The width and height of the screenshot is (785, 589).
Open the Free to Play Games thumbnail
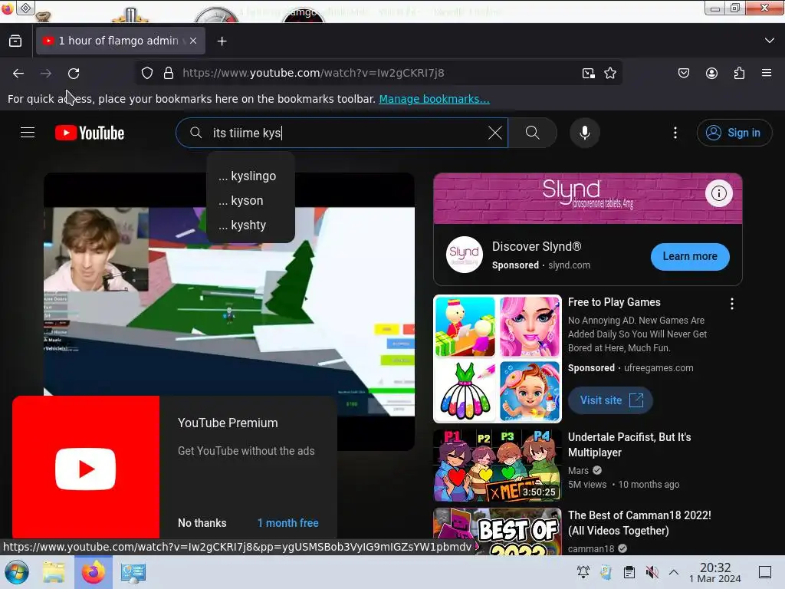coord(497,359)
